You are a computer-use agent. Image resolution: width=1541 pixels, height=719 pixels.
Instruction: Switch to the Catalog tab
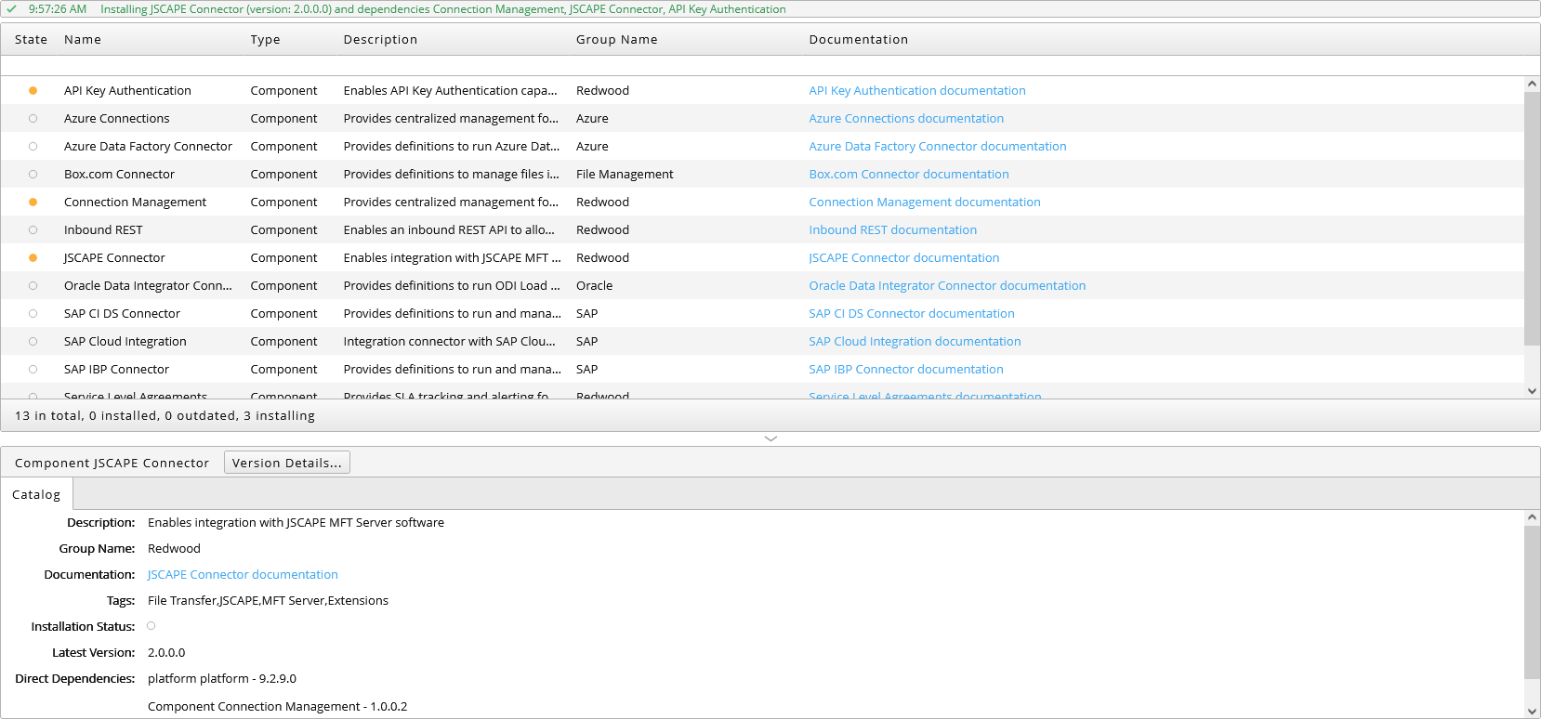tap(36, 494)
